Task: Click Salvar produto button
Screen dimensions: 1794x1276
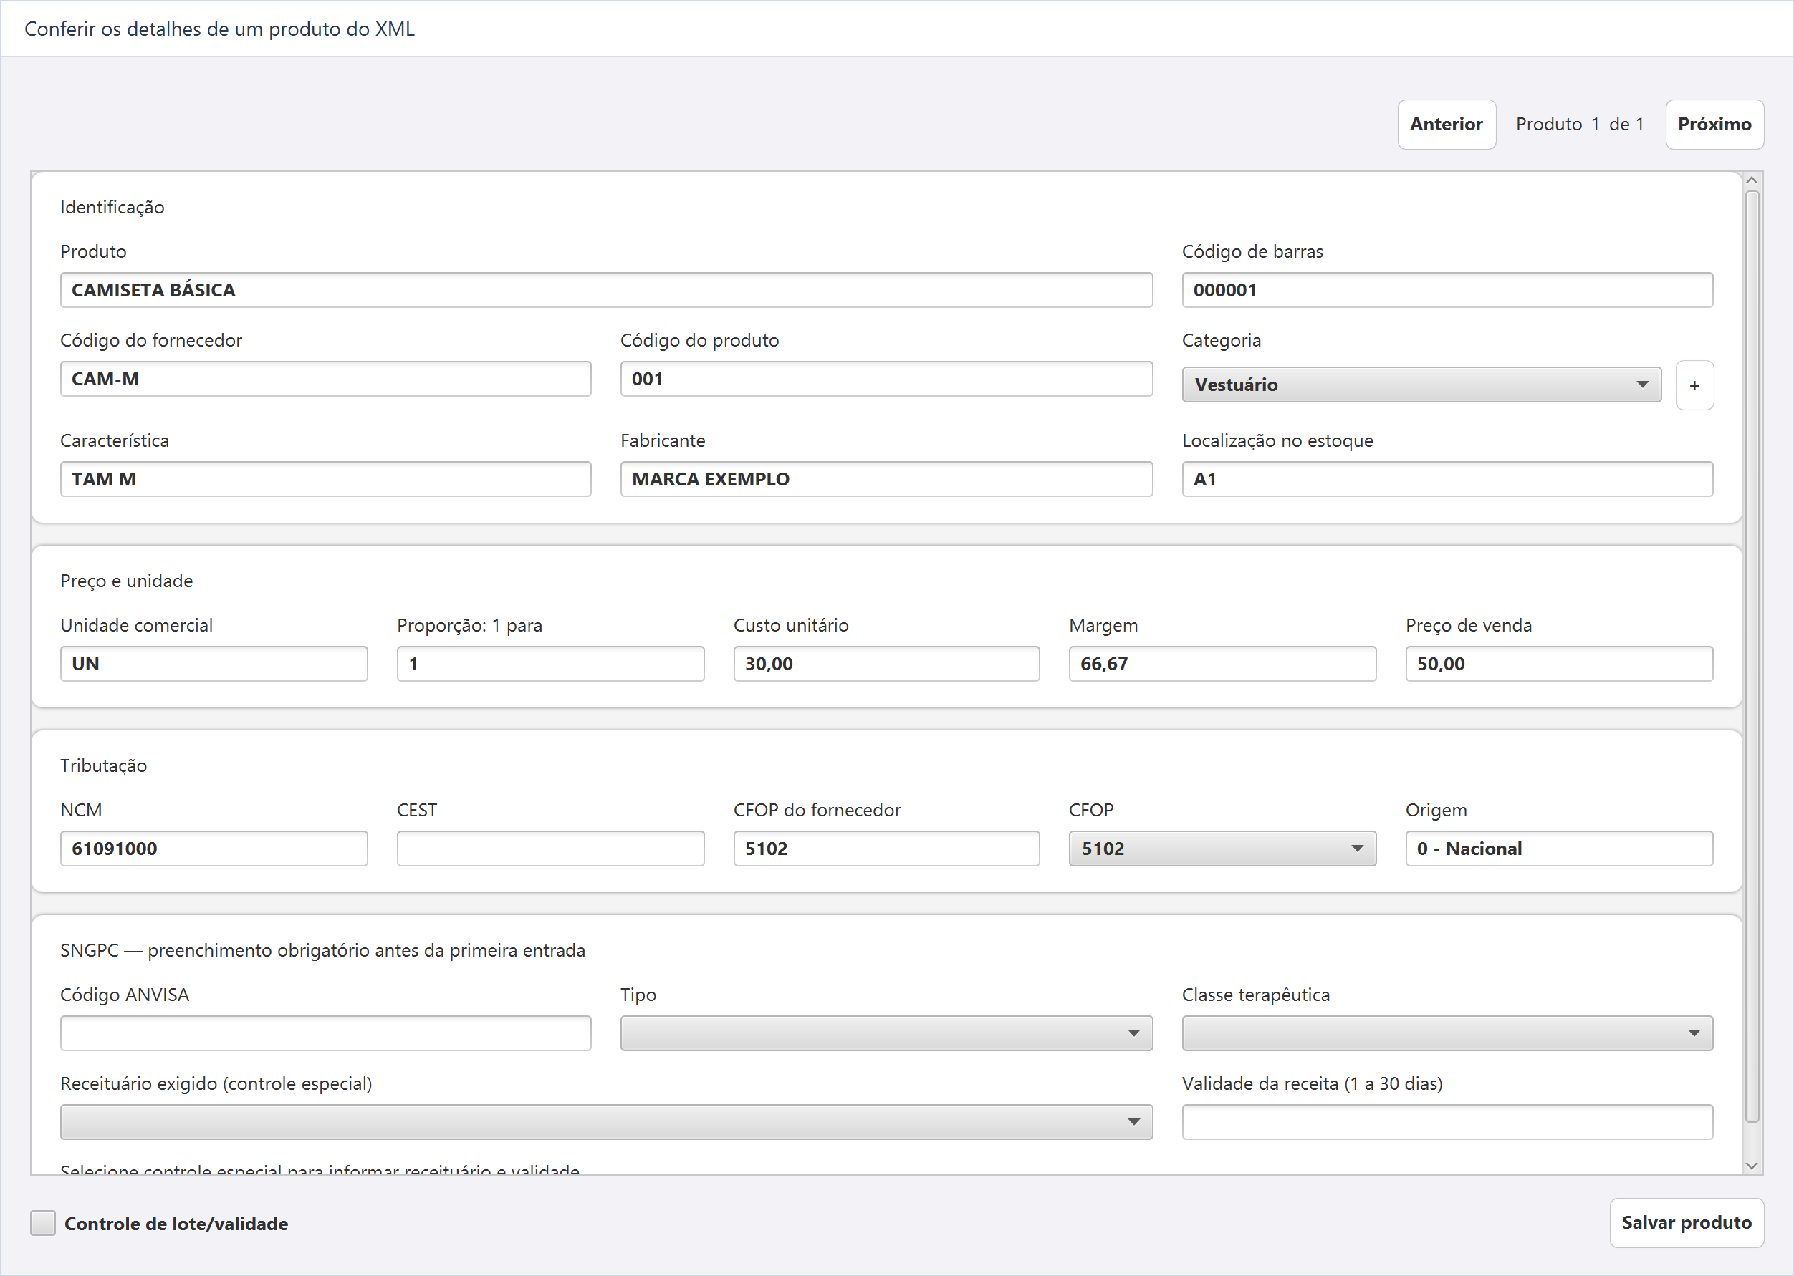Action: point(1687,1222)
